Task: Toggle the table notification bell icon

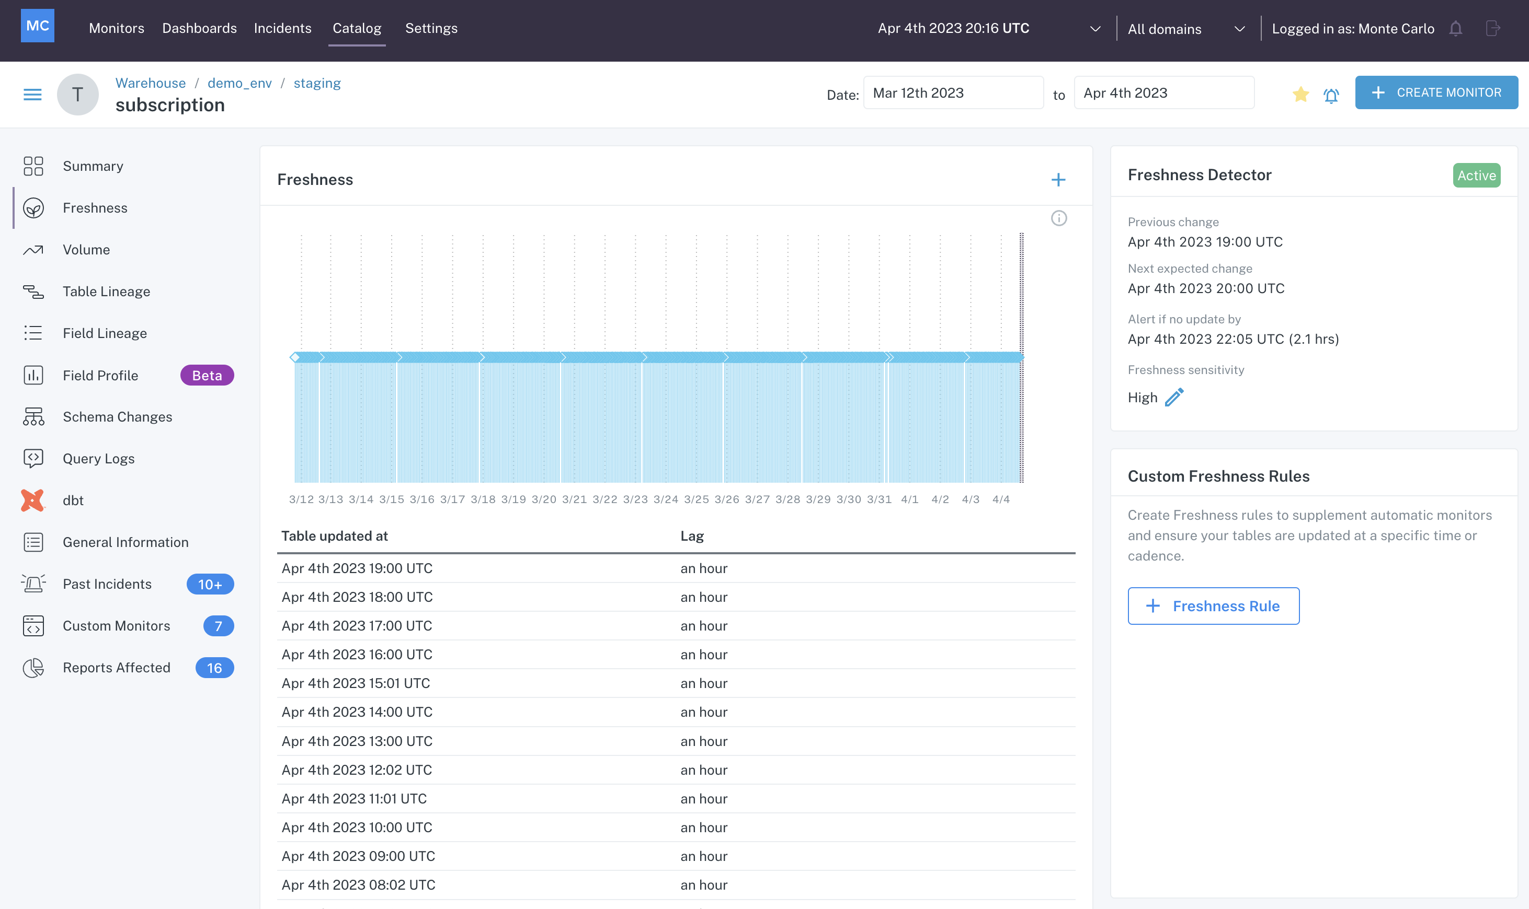Action: 1331,96
